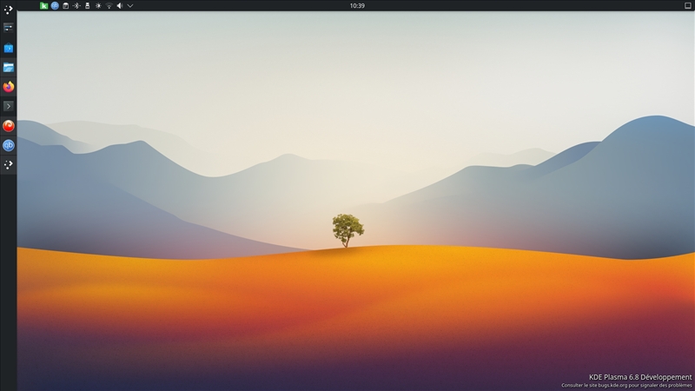Open Dolphin file manager from the dock
This screenshot has width=695, height=391.
point(9,68)
